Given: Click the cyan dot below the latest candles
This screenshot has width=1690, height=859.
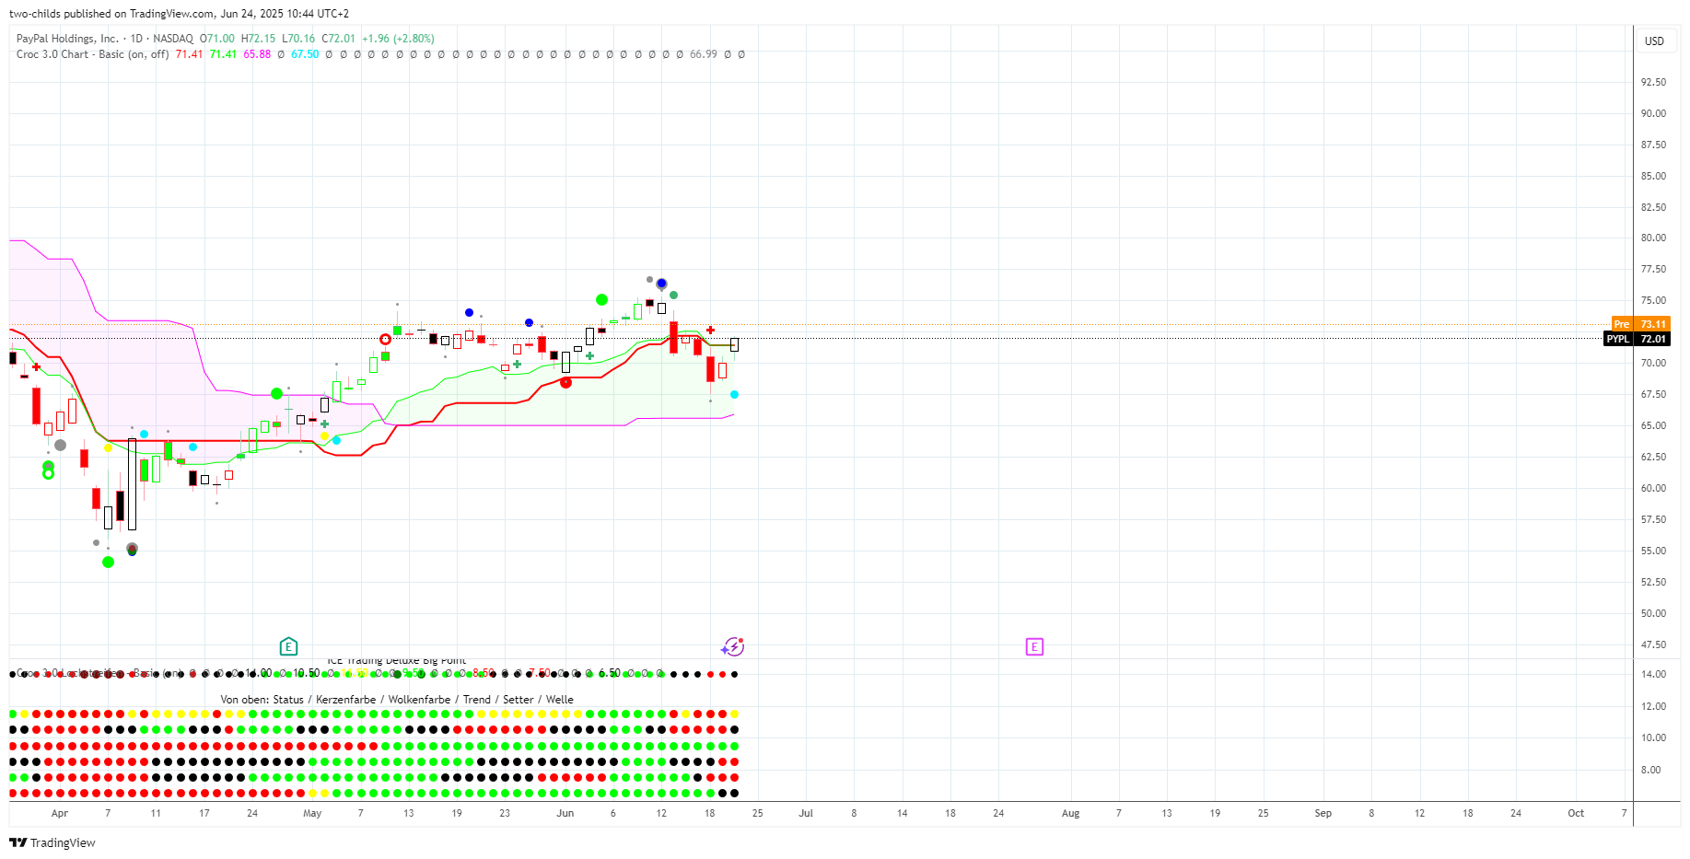Looking at the screenshot, I should [x=734, y=394].
